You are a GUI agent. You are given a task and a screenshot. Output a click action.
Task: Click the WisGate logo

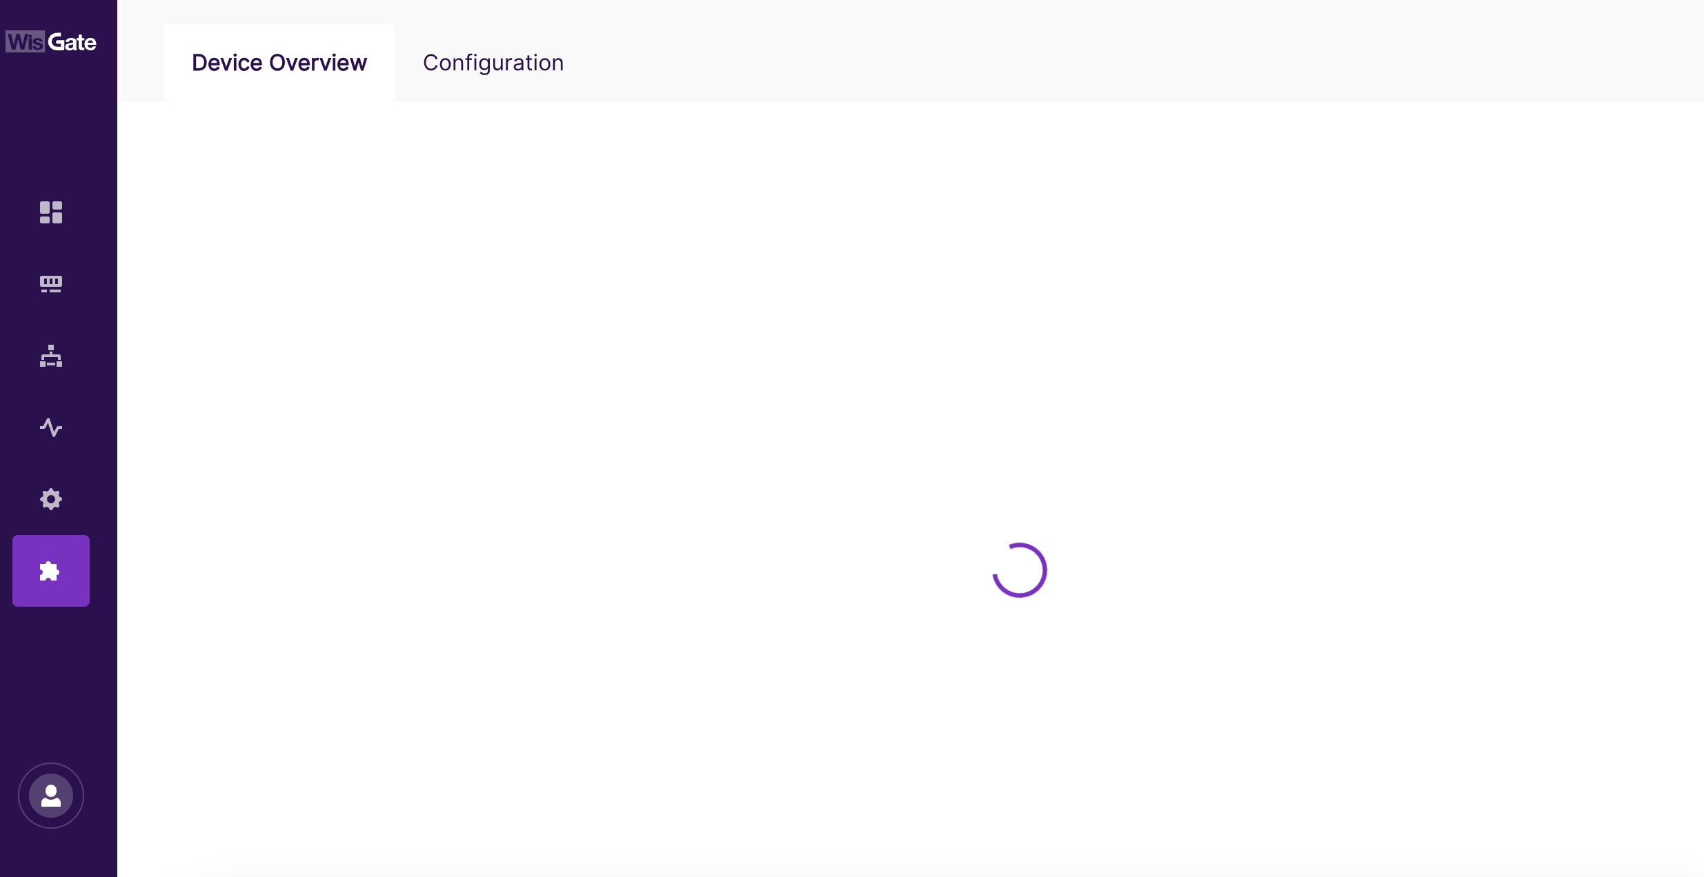(51, 42)
